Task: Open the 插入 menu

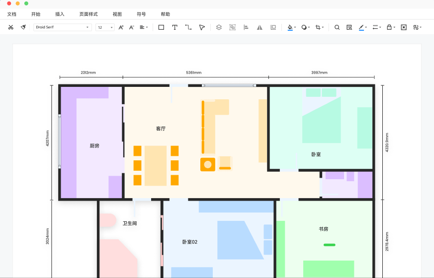Action: click(x=60, y=14)
